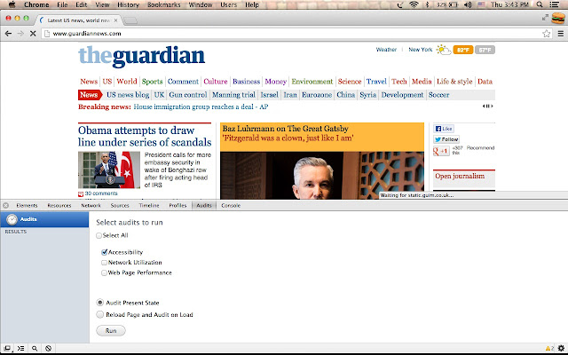Select the Audit Present State radio button

(x=100, y=303)
